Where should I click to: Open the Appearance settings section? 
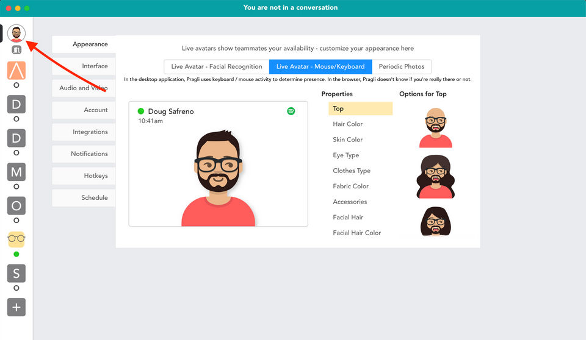pyautogui.click(x=84, y=44)
